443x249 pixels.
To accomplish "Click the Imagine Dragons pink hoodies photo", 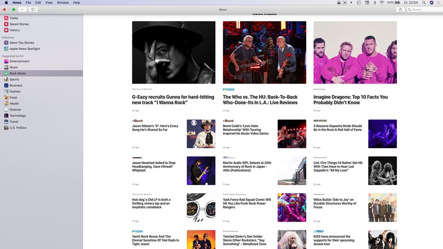I will click(x=355, y=52).
